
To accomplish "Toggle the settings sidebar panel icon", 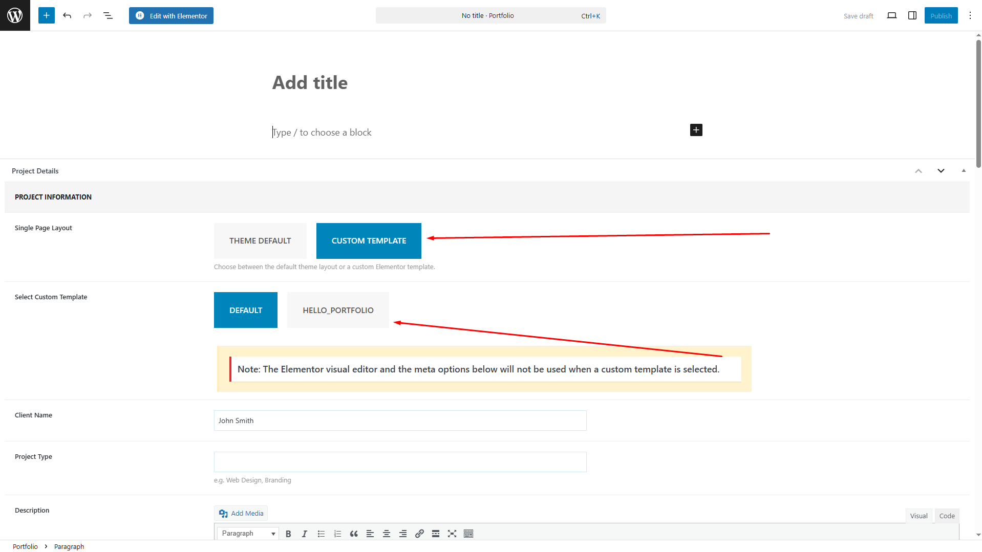I will point(912,15).
